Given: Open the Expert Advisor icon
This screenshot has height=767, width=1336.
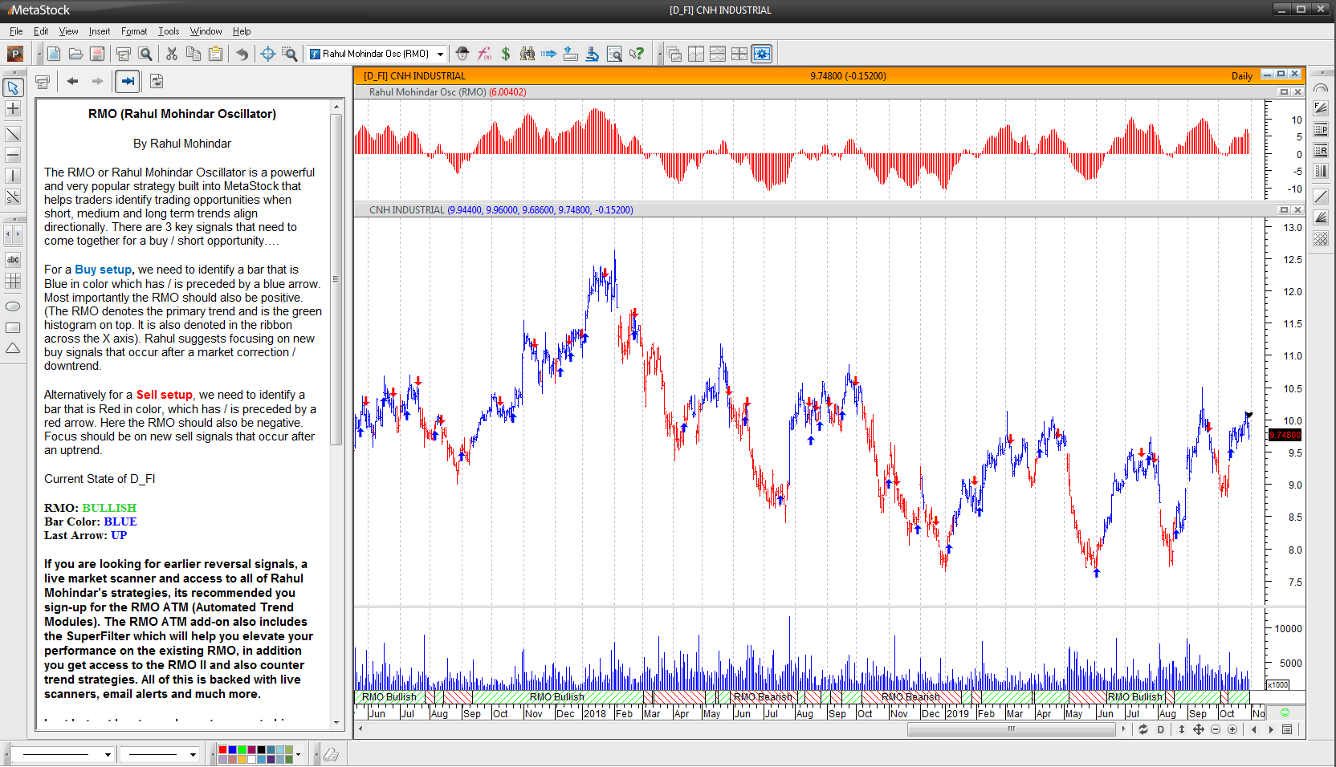Looking at the screenshot, I should coord(462,54).
